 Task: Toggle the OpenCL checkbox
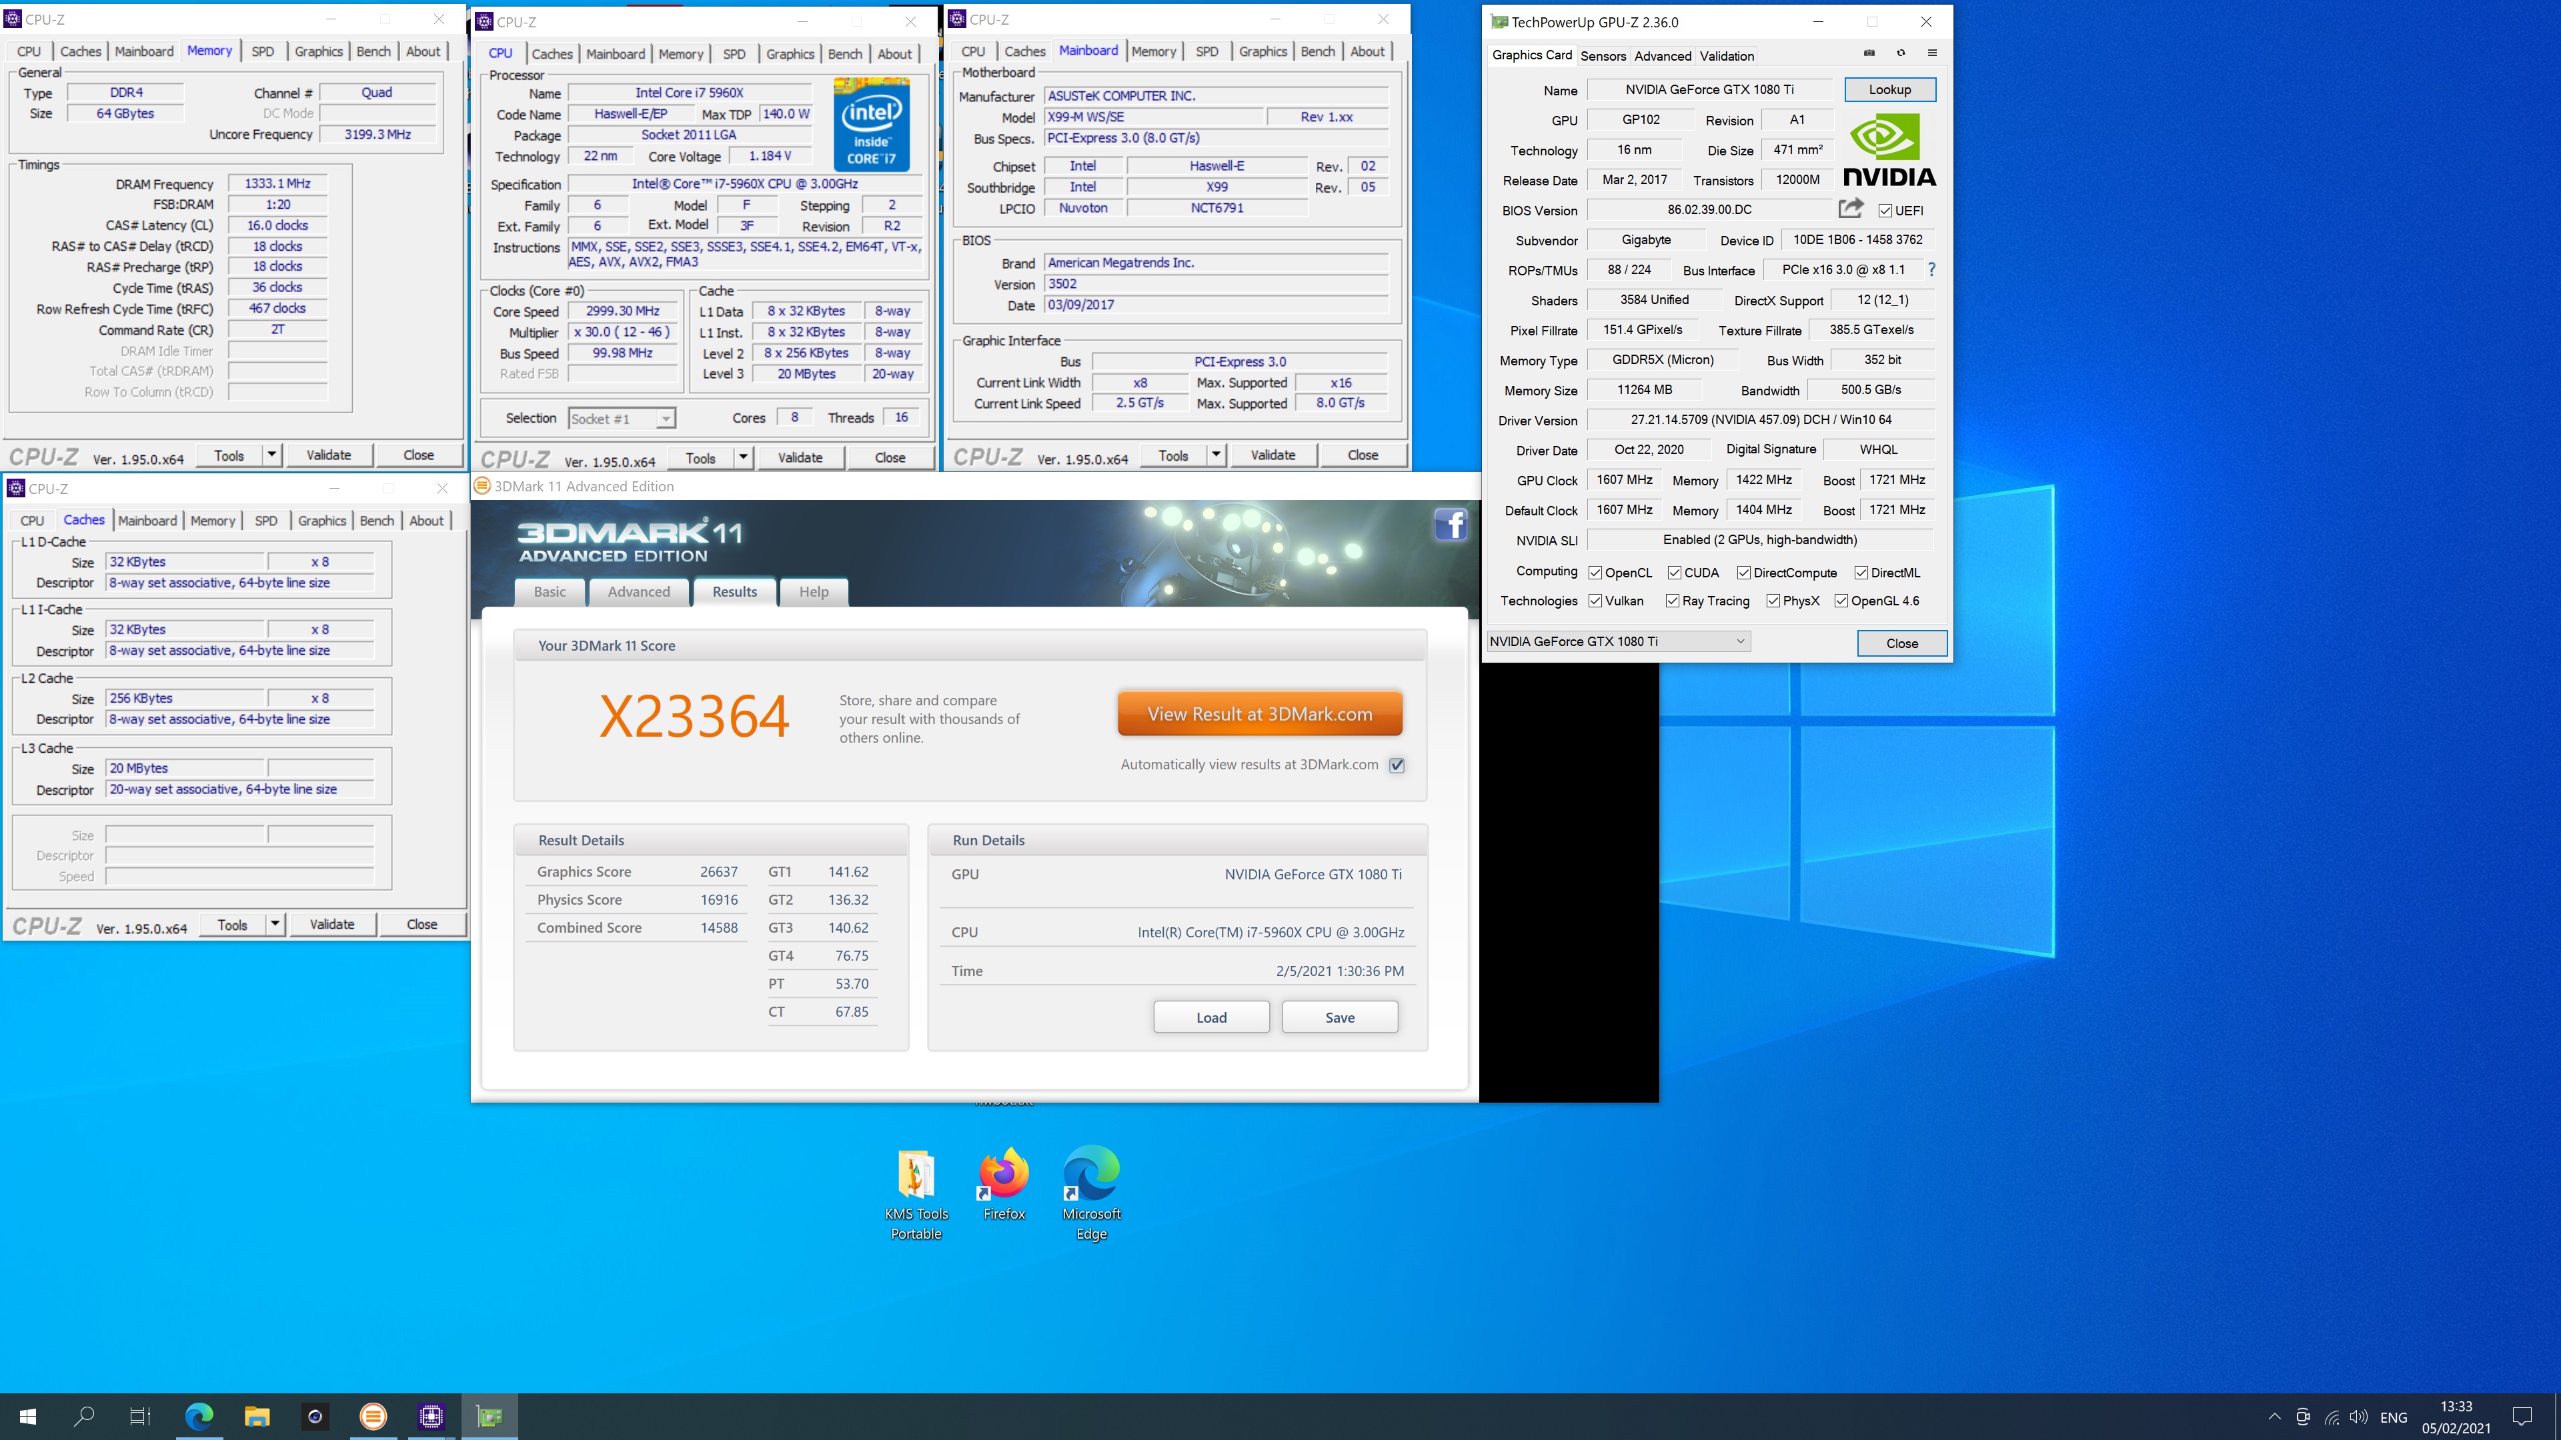click(1595, 573)
